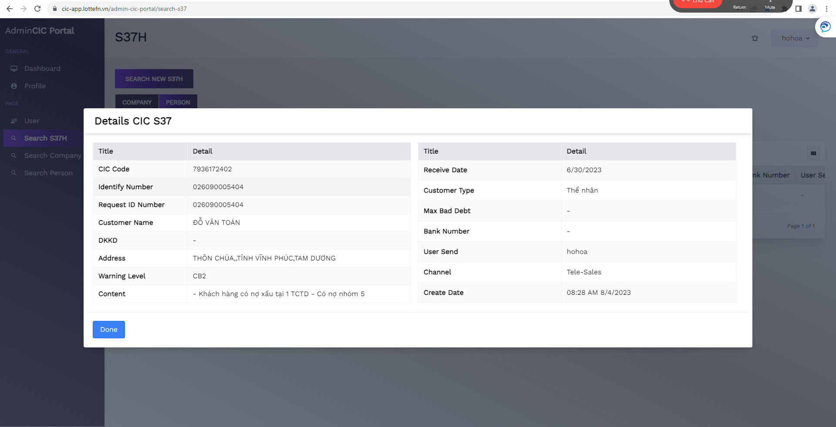The width and height of the screenshot is (836, 427).
Task: Open Search Person in sidebar
Action: (x=48, y=173)
